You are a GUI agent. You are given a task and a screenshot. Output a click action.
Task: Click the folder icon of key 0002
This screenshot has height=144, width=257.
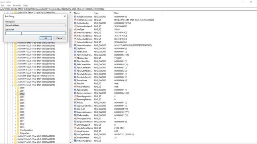click(x=18, y=94)
